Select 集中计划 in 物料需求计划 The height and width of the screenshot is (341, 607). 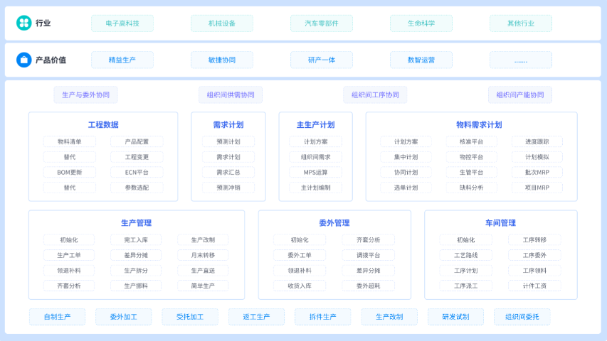(406, 157)
